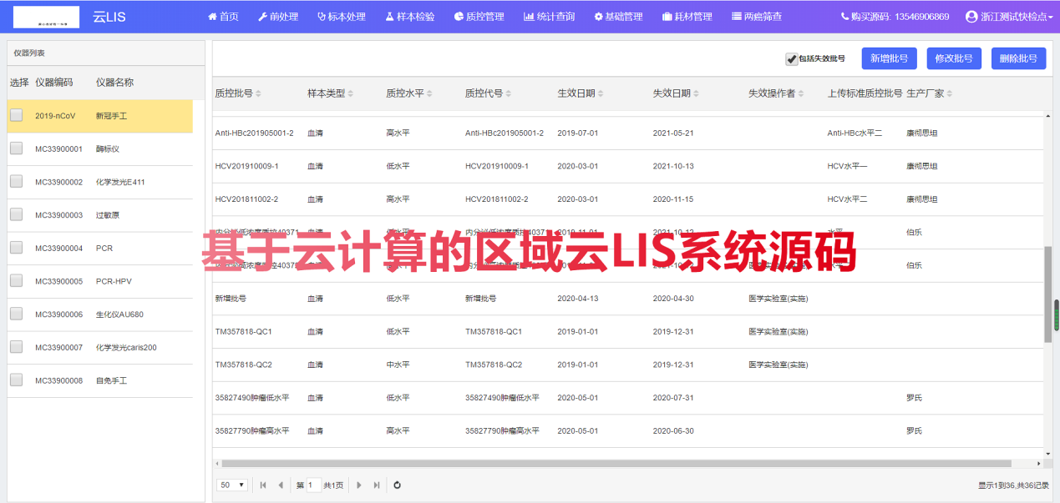Click the 显示1到36,共36记录 status text
This screenshot has width=1060, height=503.
1013,485
